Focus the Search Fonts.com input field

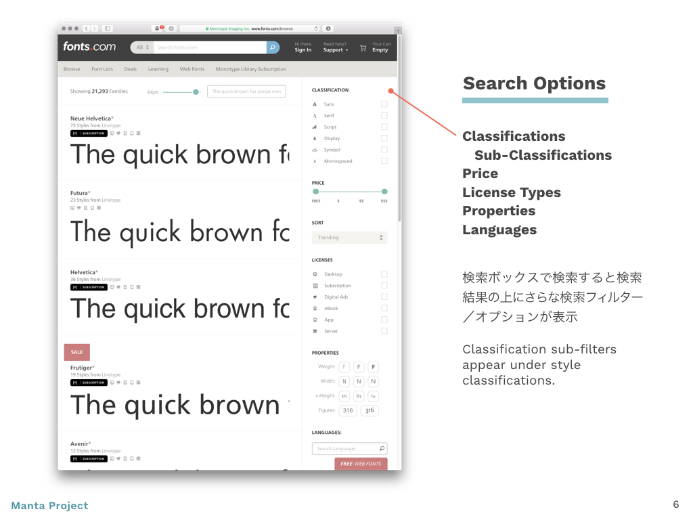point(210,47)
